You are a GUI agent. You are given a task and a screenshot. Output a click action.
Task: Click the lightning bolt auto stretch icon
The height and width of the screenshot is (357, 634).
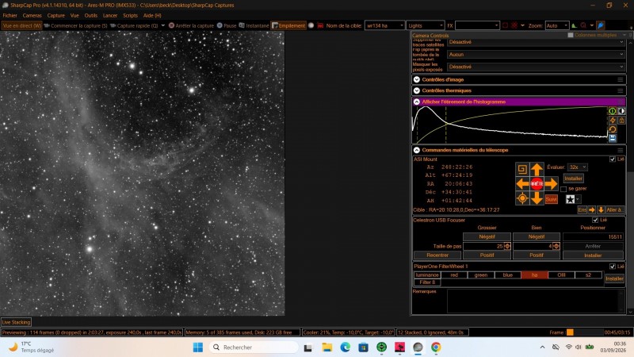tap(613, 121)
